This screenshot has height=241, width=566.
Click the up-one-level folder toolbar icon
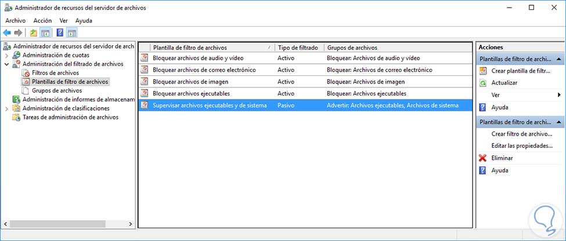pyautogui.click(x=34, y=32)
